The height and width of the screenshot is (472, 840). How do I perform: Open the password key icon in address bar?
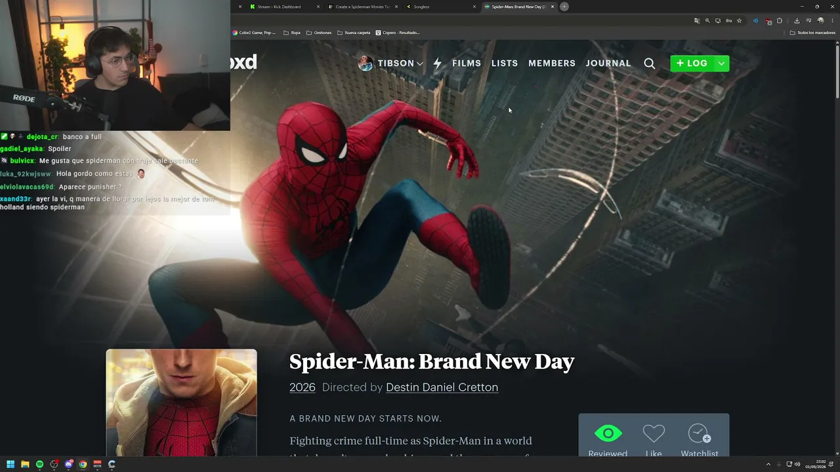728,21
